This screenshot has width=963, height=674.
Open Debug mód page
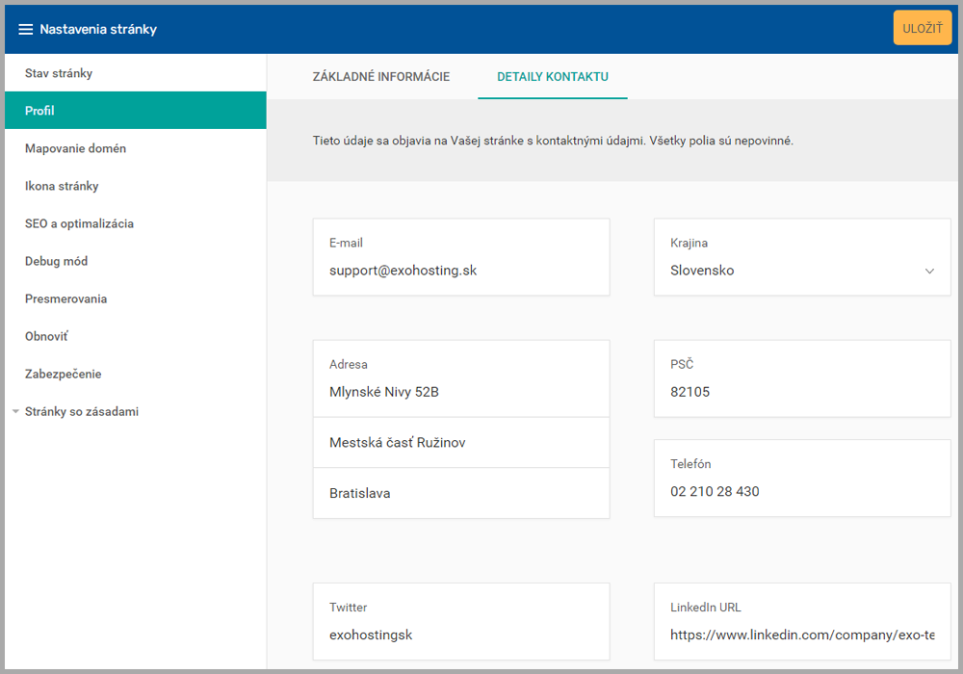coord(56,261)
